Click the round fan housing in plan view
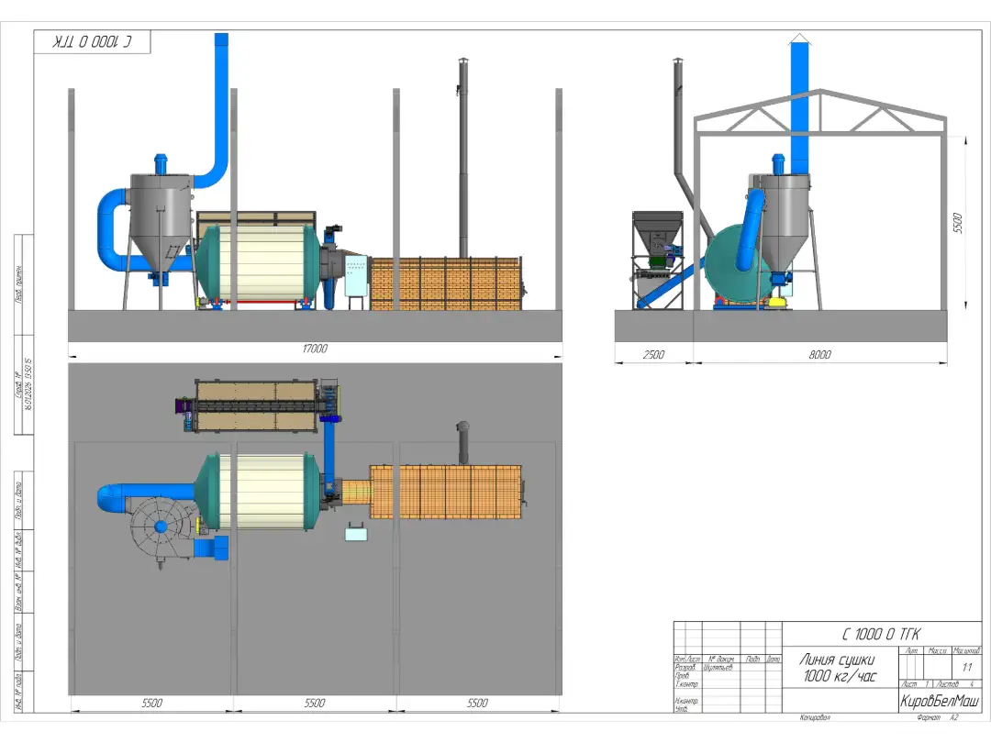This screenshot has width=991, height=743. 161,527
